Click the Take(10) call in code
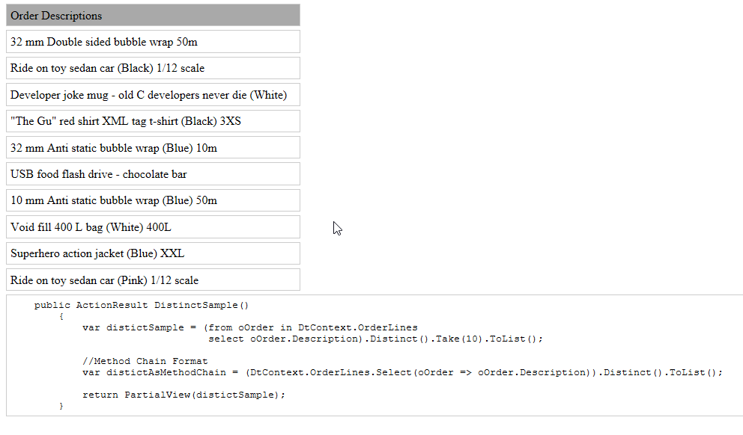Image resolution: width=743 pixels, height=435 pixels. click(x=458, y=339)
